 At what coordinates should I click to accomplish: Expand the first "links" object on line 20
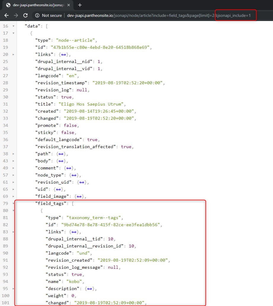[x=13, y=54]
